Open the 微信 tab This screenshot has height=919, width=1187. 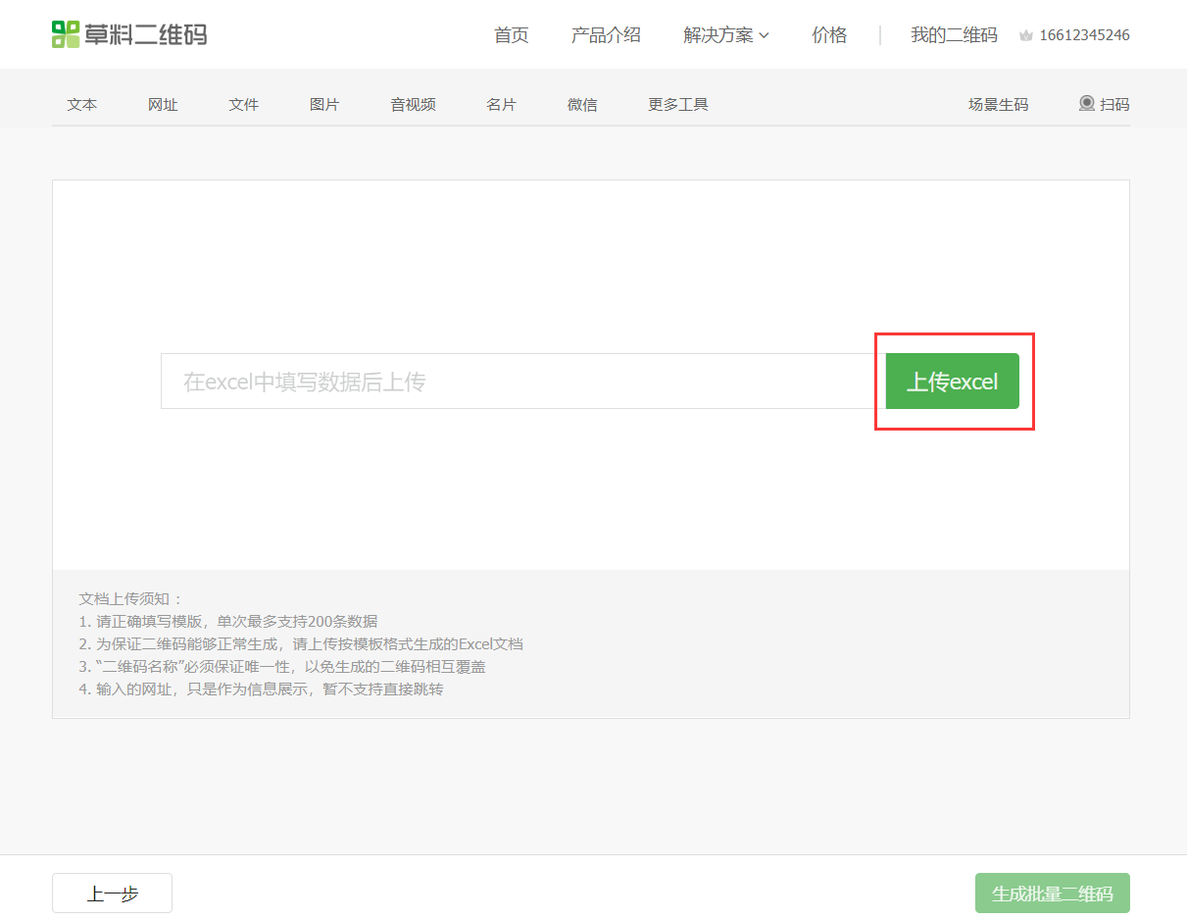pos(582,104)
